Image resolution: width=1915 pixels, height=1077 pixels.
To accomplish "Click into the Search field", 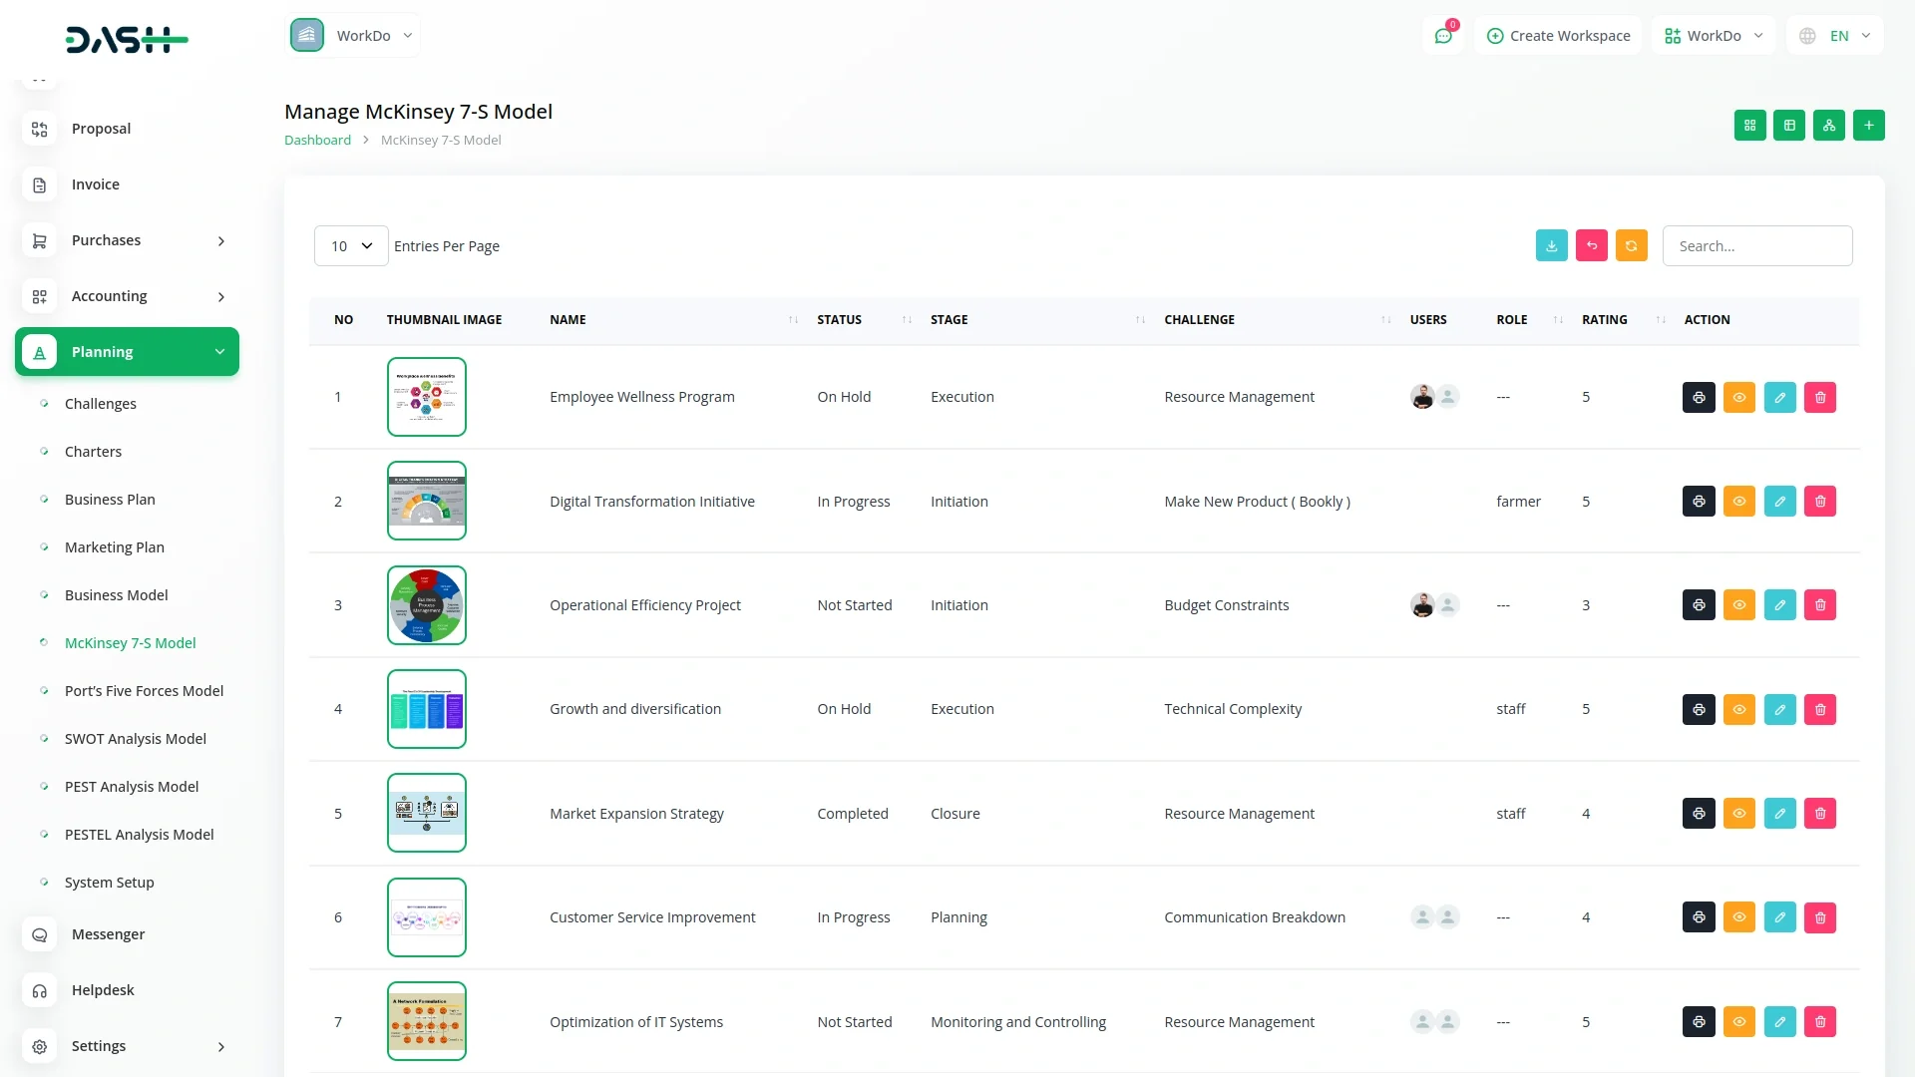I will click(1756, 246).
